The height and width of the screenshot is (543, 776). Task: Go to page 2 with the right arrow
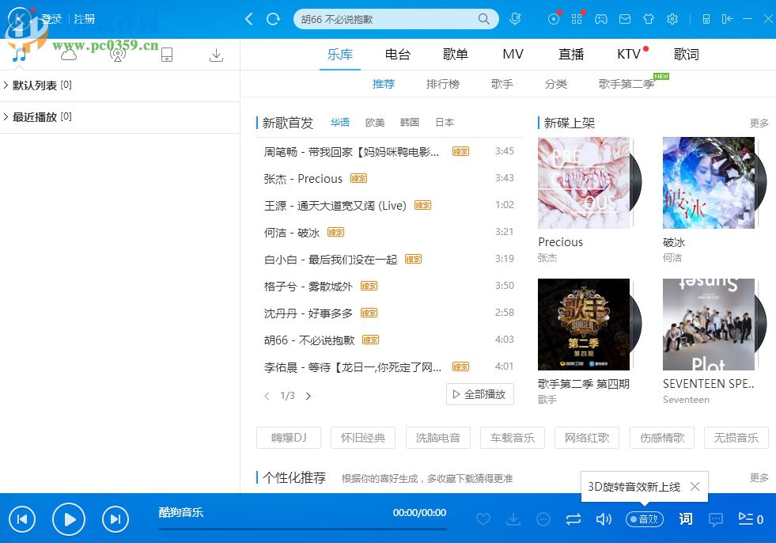point(309,396)
